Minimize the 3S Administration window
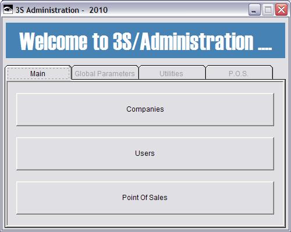 point(254,10)
